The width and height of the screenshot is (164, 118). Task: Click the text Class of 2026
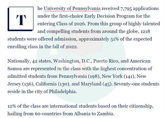click(x=71, y=24)
